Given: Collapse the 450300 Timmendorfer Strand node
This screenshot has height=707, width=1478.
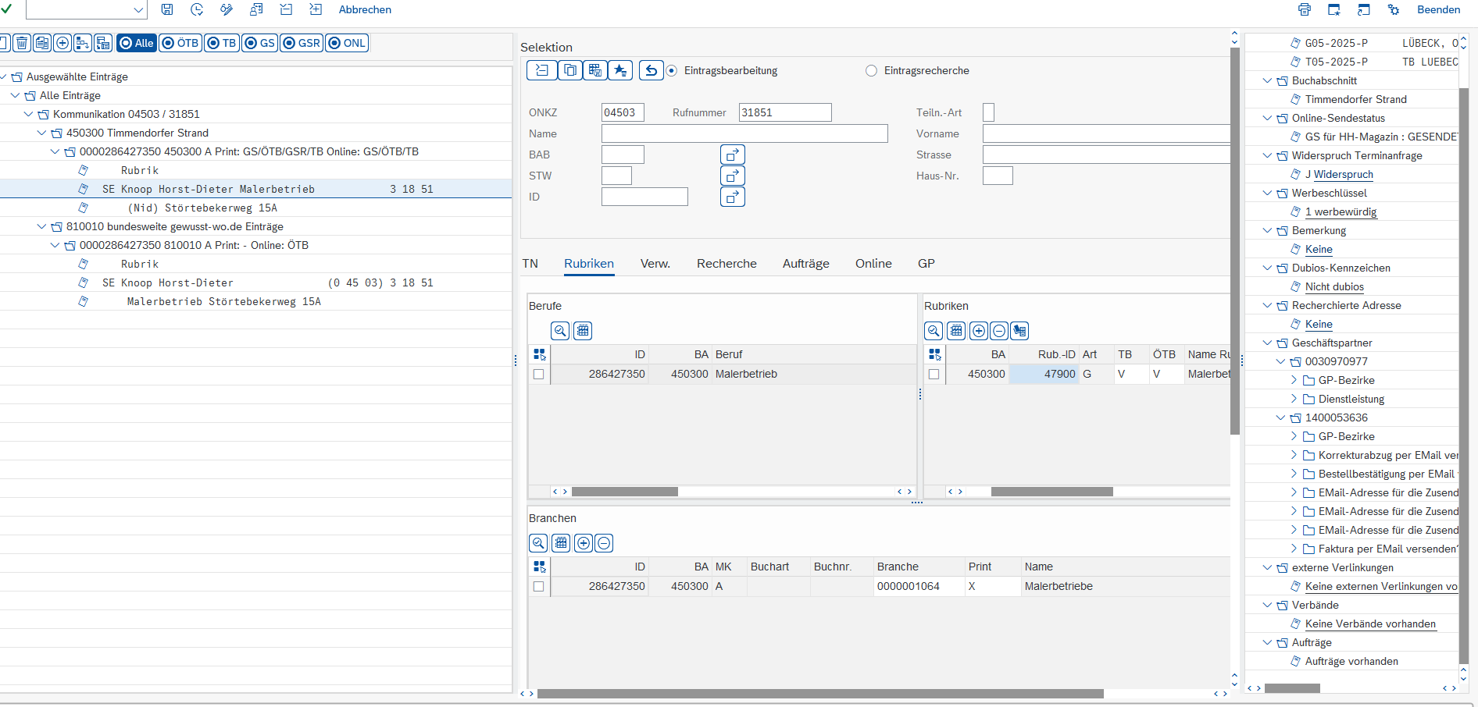Looking at the screenshot, I should click(x=42, y=133).
